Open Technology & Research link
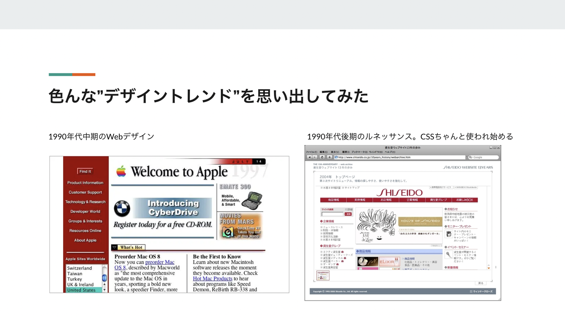Screen dimensions: 565x318 point(85,202)
